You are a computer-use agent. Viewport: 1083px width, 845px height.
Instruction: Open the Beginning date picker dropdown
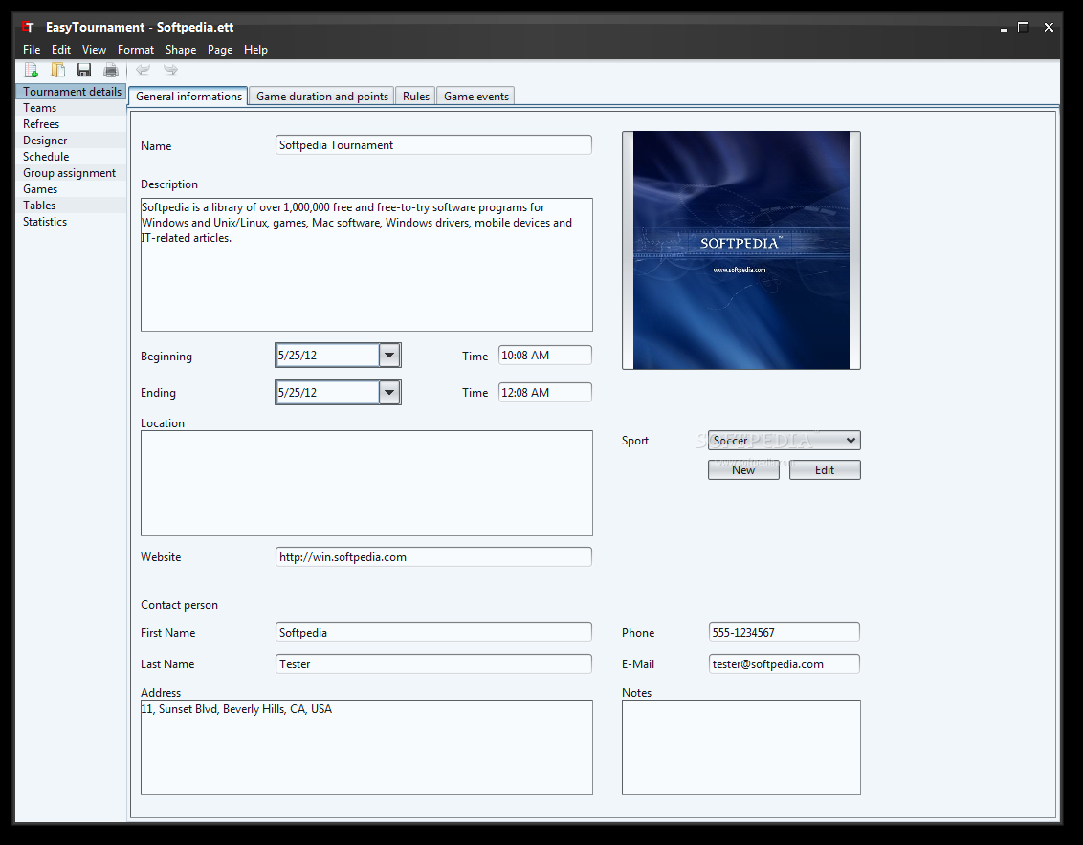click(388, 355)
